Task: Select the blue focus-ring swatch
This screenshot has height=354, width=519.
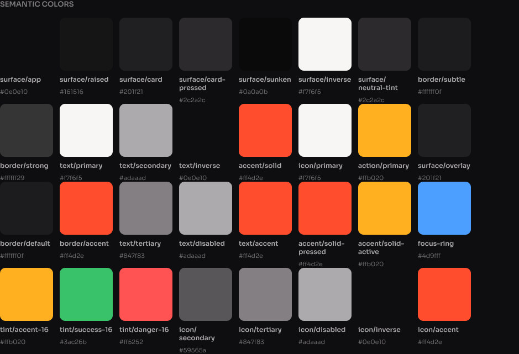Action: point(444,208)
